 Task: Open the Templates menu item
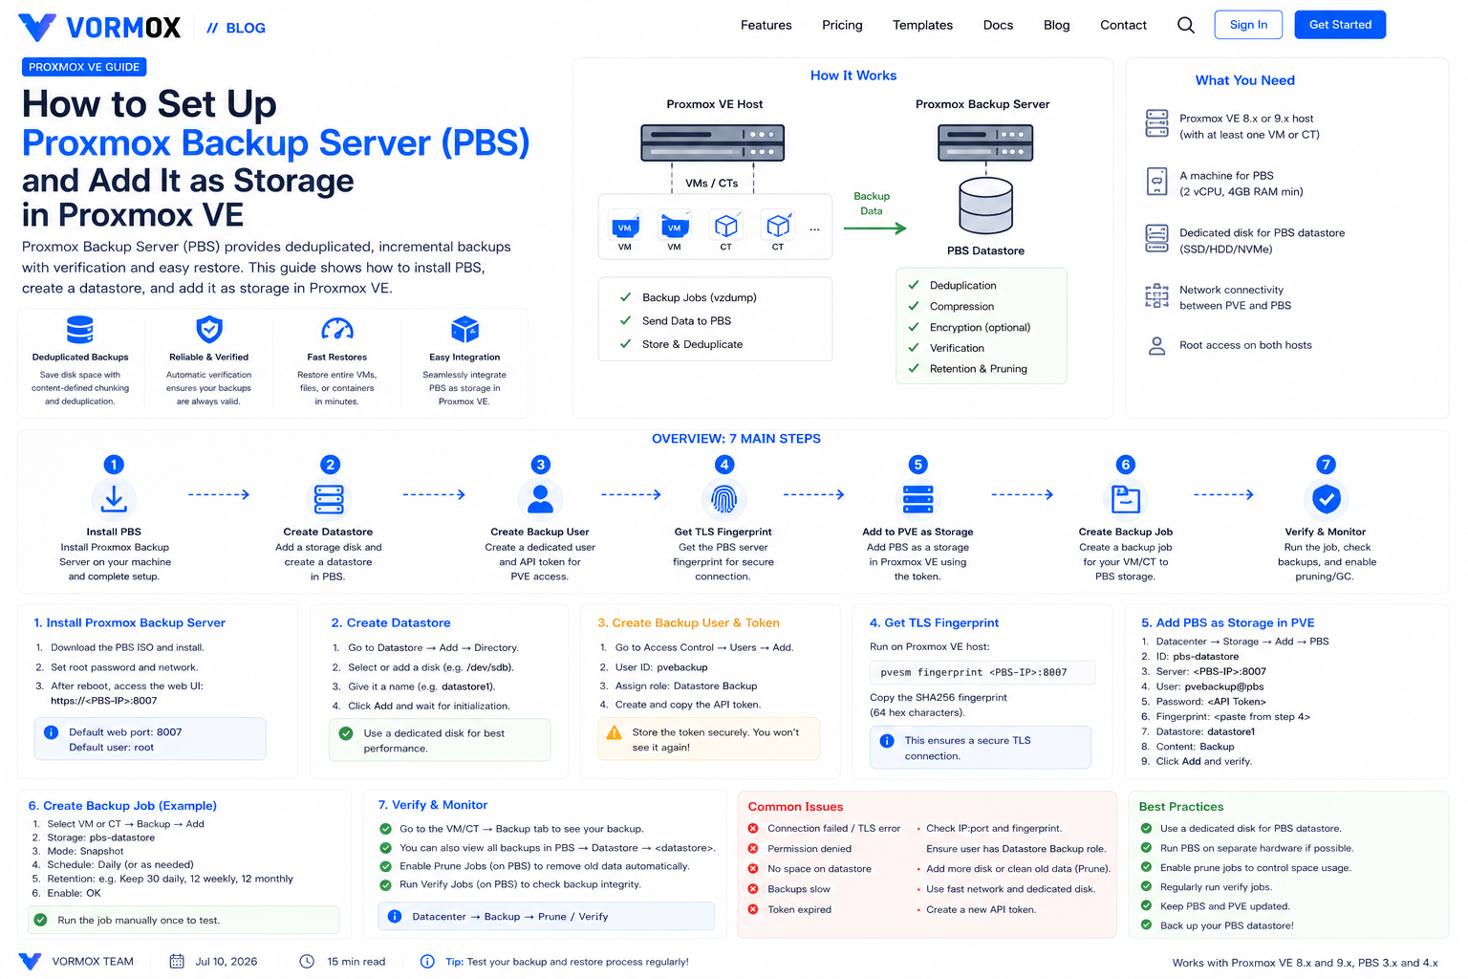coord(922,25)
